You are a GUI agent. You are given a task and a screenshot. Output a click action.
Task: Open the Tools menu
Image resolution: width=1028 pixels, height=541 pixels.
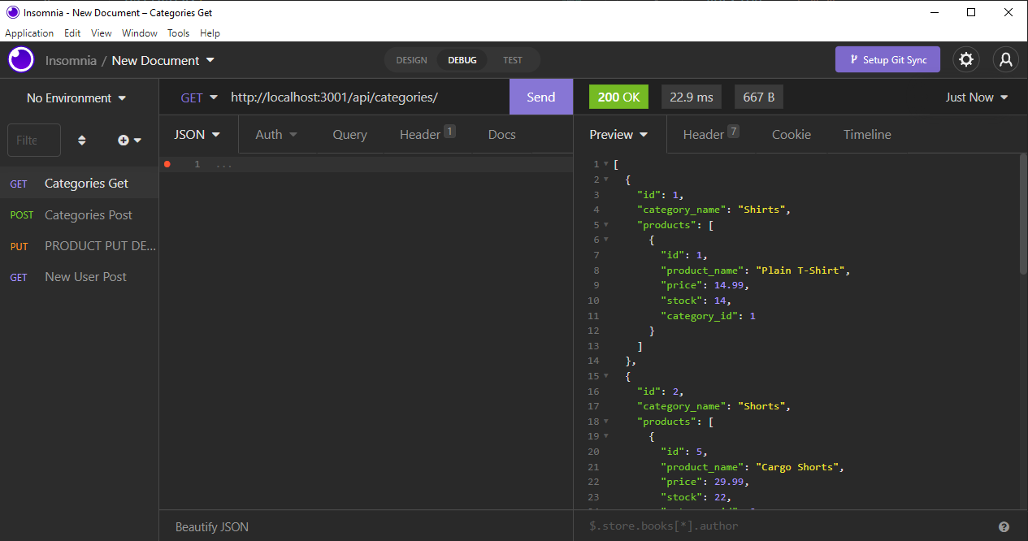click(178, 32)
